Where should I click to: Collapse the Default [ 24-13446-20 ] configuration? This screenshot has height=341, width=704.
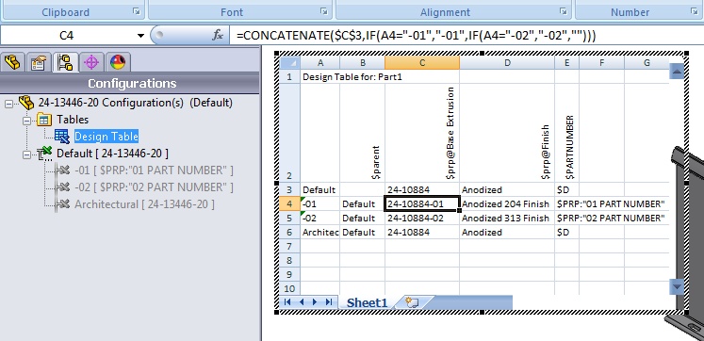[x=26, y=154]
